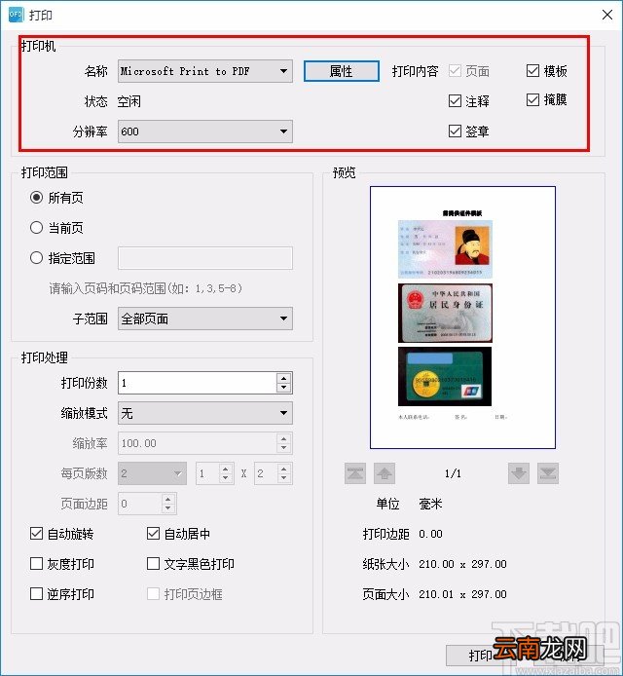Click the 指定范围 page range text field
The image size is (623, 676).
pyautogui.click(x=205, y=258)
